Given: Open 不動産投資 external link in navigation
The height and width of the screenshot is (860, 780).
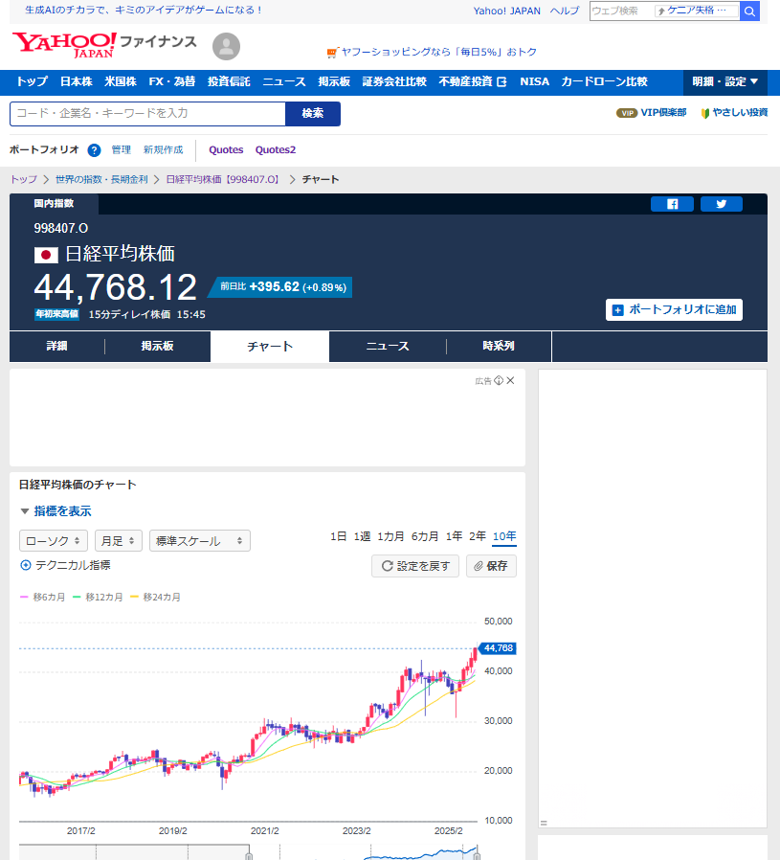Looking at the screenshot, I should click(473, 82).
